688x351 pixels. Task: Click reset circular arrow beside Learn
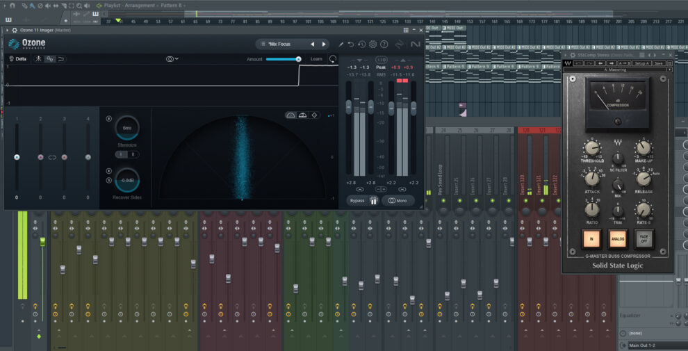333,59
